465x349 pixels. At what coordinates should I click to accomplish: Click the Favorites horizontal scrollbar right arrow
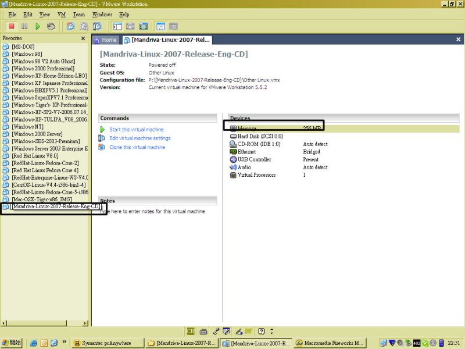click(x=85, y=323)
